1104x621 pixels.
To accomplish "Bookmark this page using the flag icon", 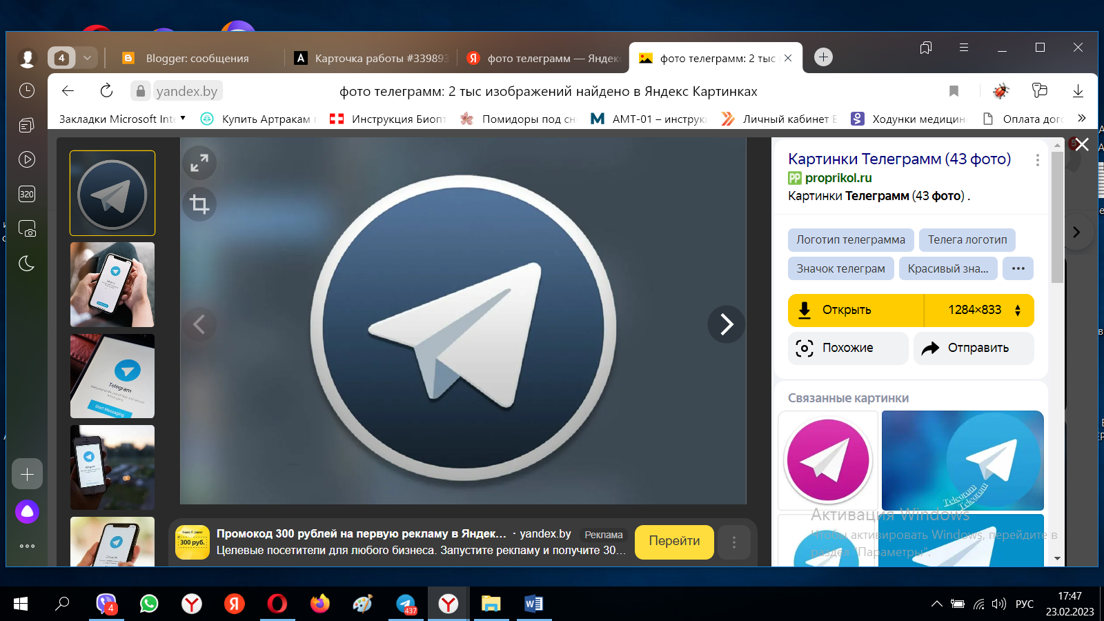I will point(954,91).
